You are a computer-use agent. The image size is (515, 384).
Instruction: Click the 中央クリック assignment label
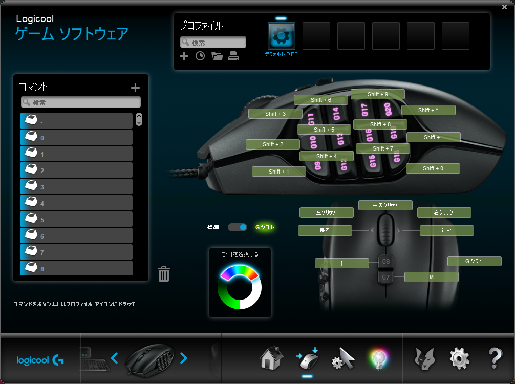385,205
